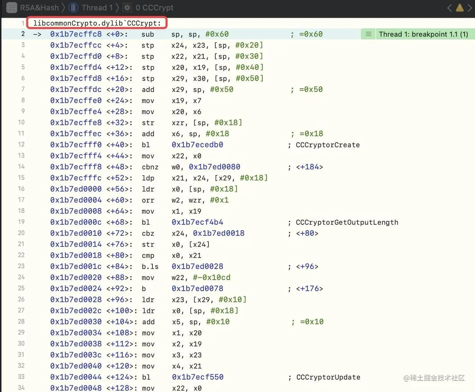This screenshot has height=392, width=475.
Task: Open the Thread 1 jump bar item
Action: 97,7
